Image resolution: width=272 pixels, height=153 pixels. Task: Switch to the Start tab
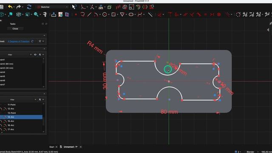[x=52, y=147]
